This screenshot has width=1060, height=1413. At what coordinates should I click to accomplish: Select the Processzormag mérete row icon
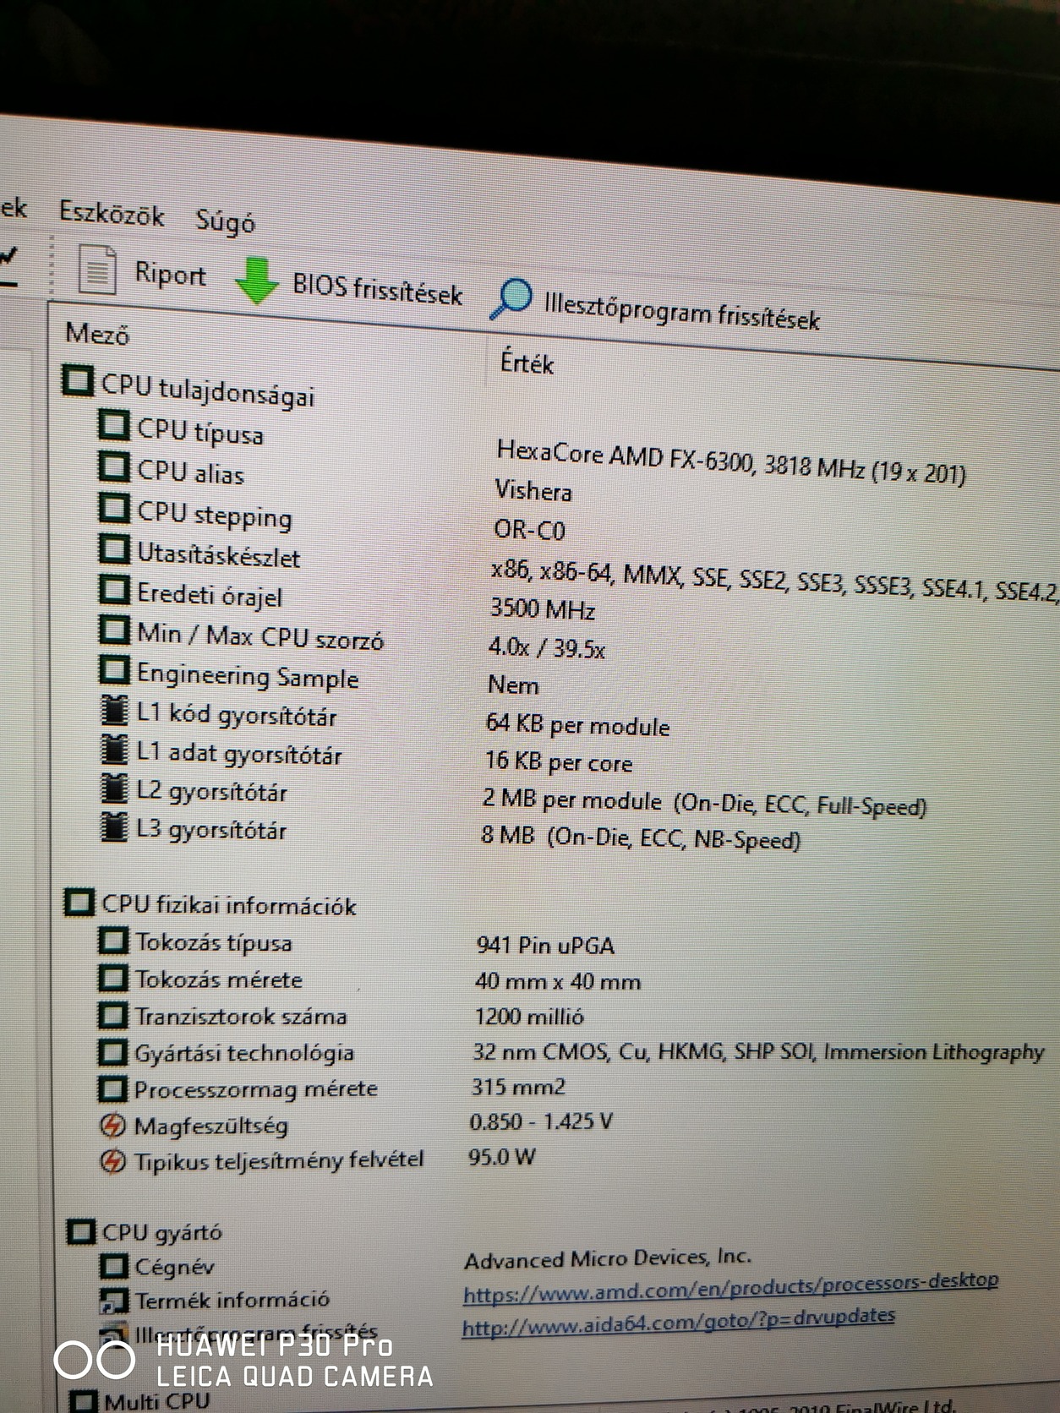tap(113, 1088)
